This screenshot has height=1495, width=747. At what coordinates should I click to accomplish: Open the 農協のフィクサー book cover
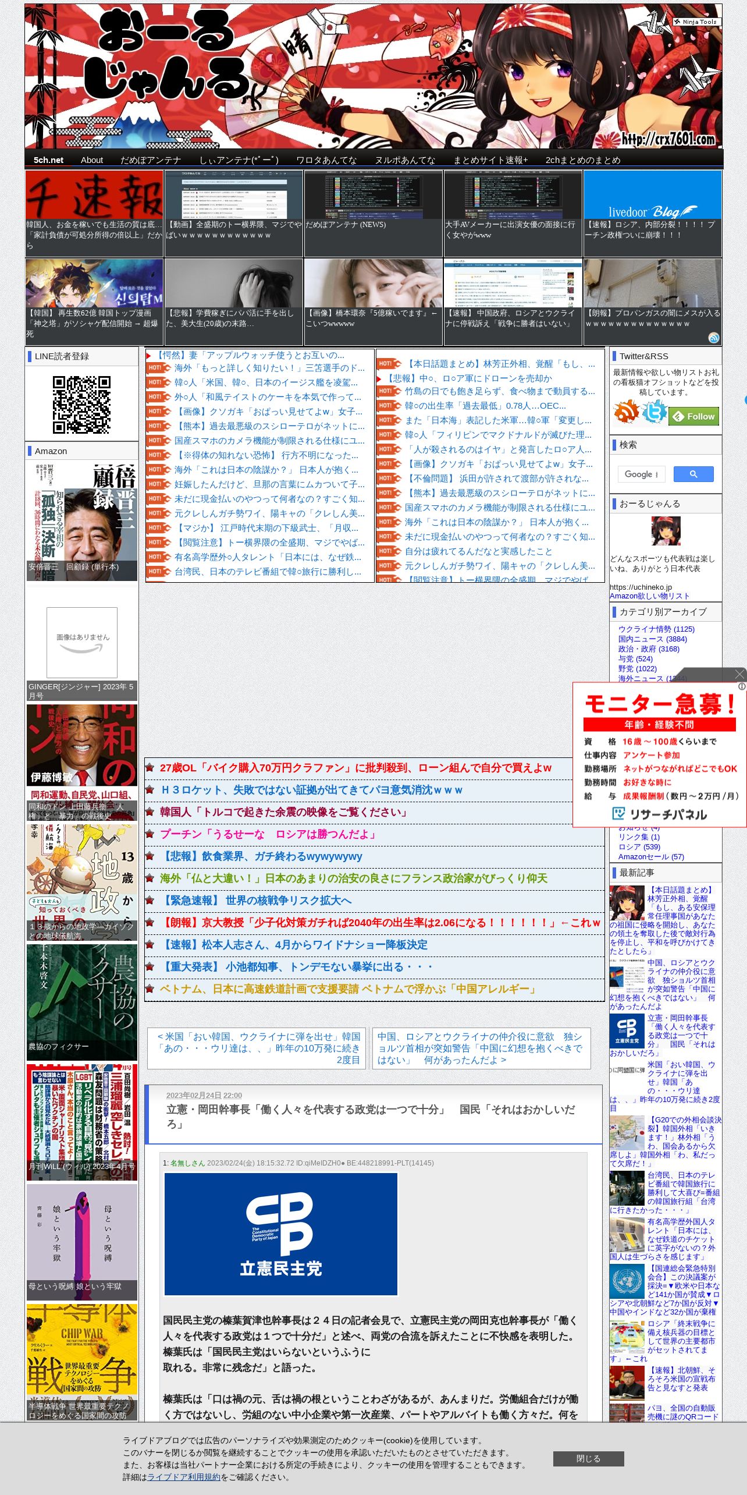(81, 1001)
